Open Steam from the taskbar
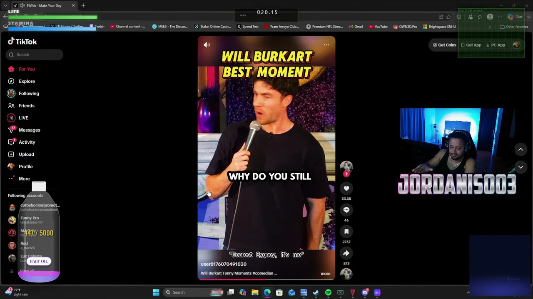 316,292
